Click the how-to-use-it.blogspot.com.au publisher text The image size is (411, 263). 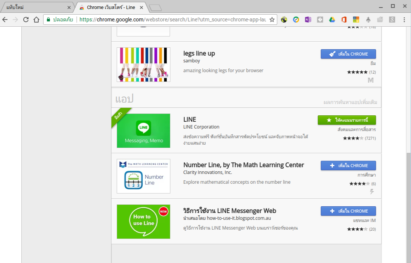227,218
